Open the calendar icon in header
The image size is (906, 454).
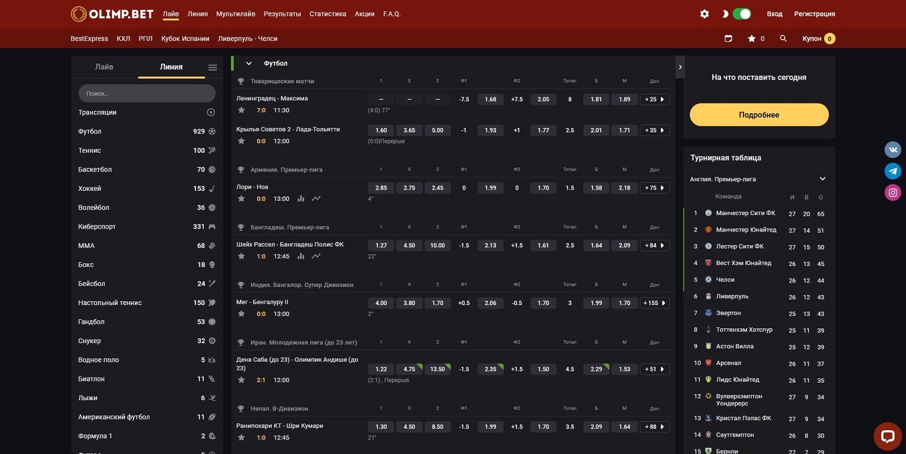(728, 38)
